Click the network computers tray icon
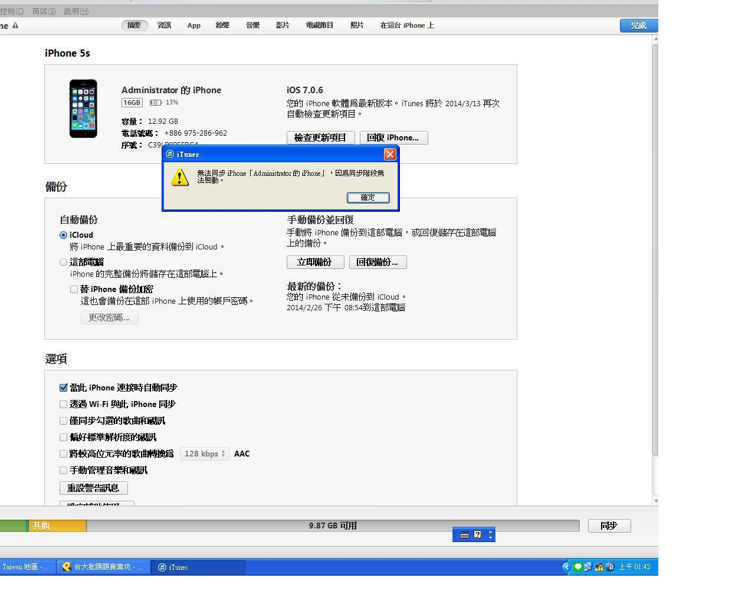 [588, 567]
